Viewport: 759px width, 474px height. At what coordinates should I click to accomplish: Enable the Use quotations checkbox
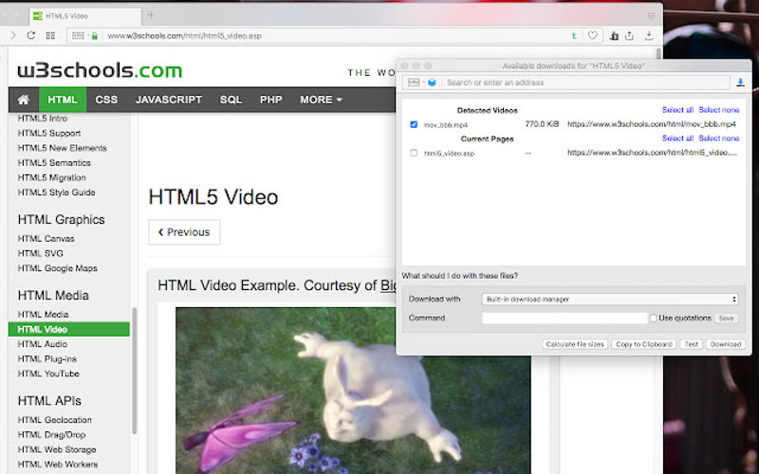tap(653, 318)
